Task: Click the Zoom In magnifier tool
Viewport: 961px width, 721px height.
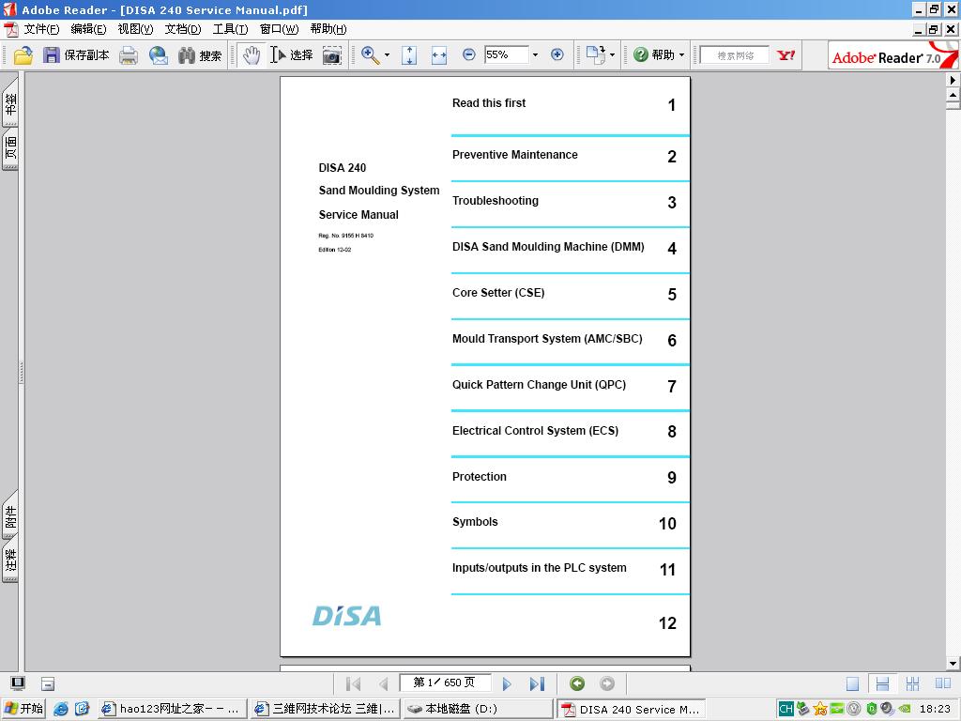Action: point(370,55)
